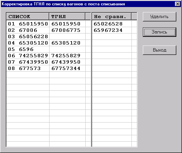
Task: Select the СПИСОК column header
Action: point(28,16)
